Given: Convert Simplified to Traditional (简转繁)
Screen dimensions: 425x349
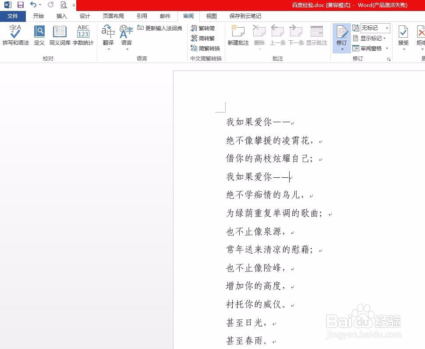Looking at the screenshot, I should coord(203,38).
